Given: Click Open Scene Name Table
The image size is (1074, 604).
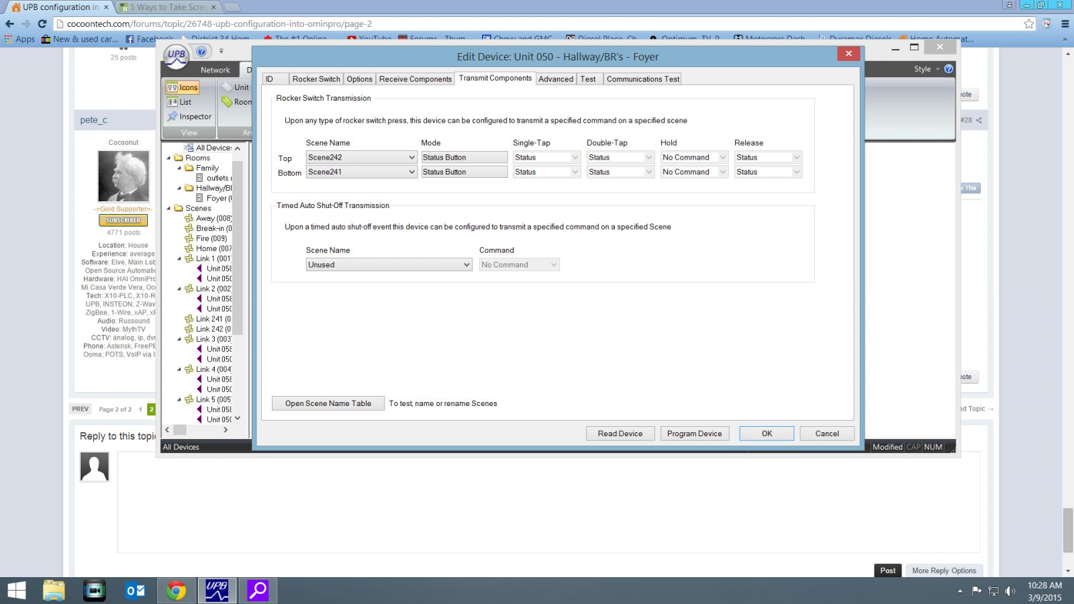Looking at the screenshot, I should [328, 403].
